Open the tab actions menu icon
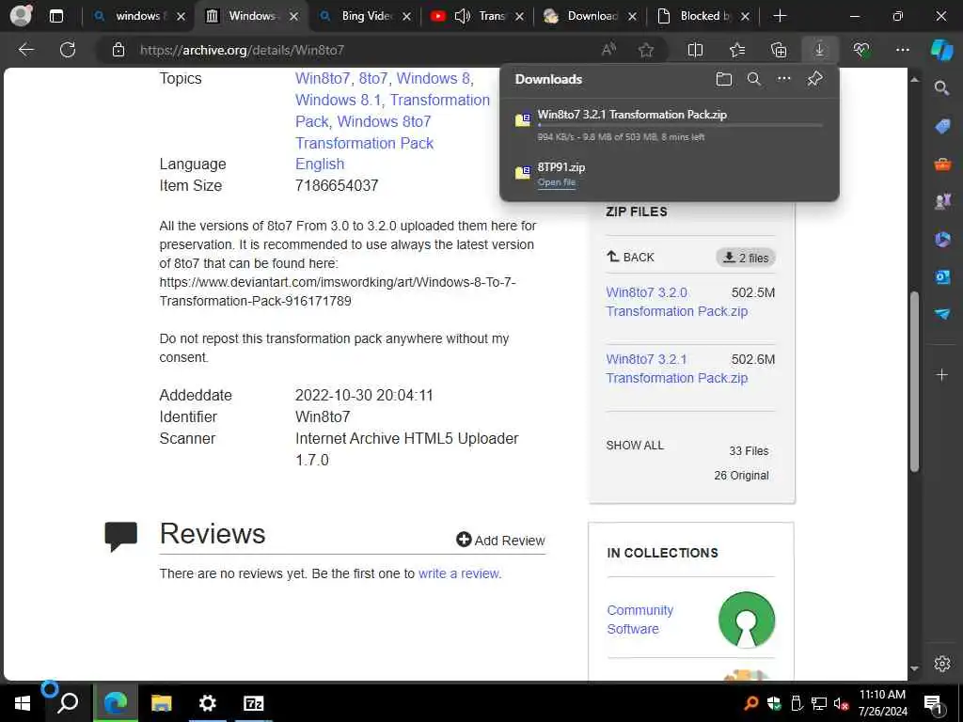963x722 pixels. pyautogui.click(x=55, y=16)
